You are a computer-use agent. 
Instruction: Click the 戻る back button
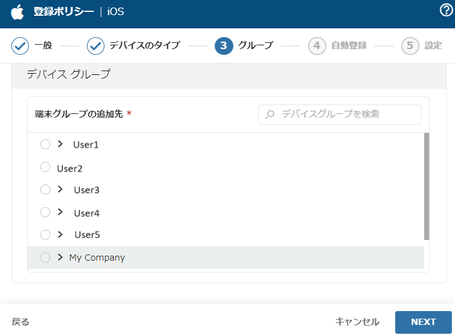tap(20, 322)
